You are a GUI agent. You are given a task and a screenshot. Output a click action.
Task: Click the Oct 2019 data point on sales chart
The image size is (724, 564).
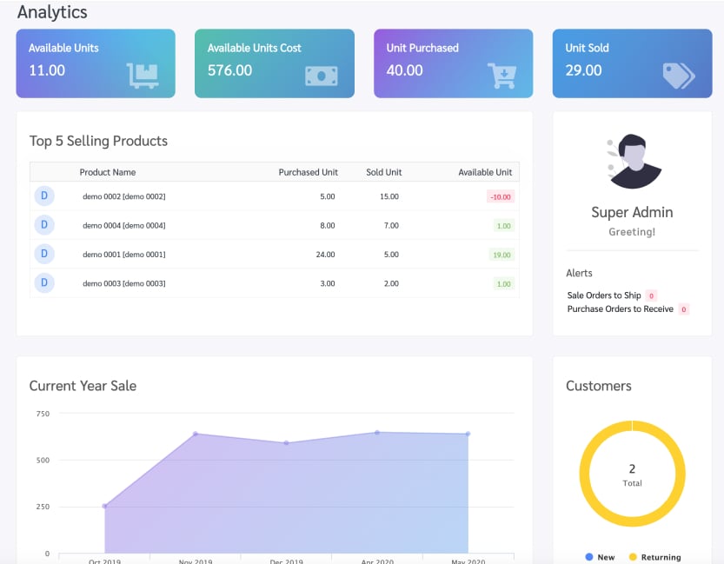pos(105,507)
